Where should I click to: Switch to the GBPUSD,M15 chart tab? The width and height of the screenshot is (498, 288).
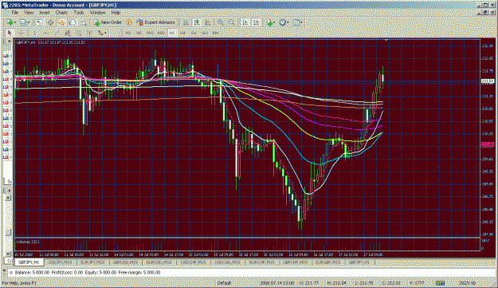(125, 262)
